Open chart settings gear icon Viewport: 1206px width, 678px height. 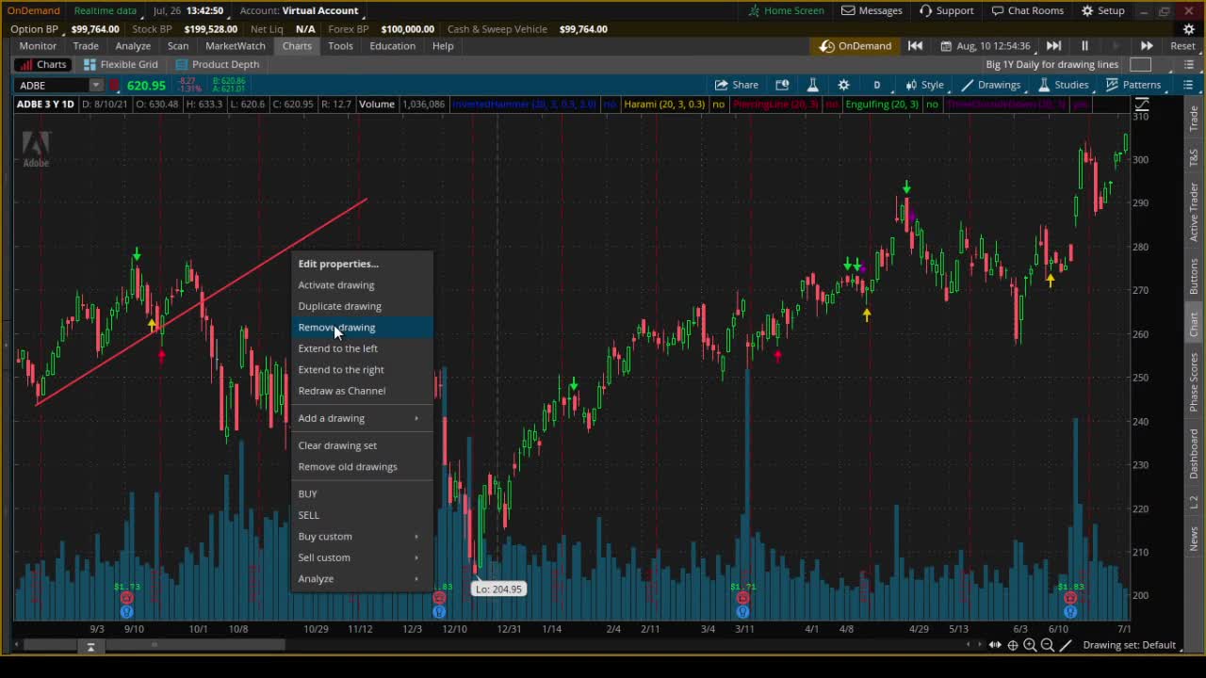[x=843, y=85]
